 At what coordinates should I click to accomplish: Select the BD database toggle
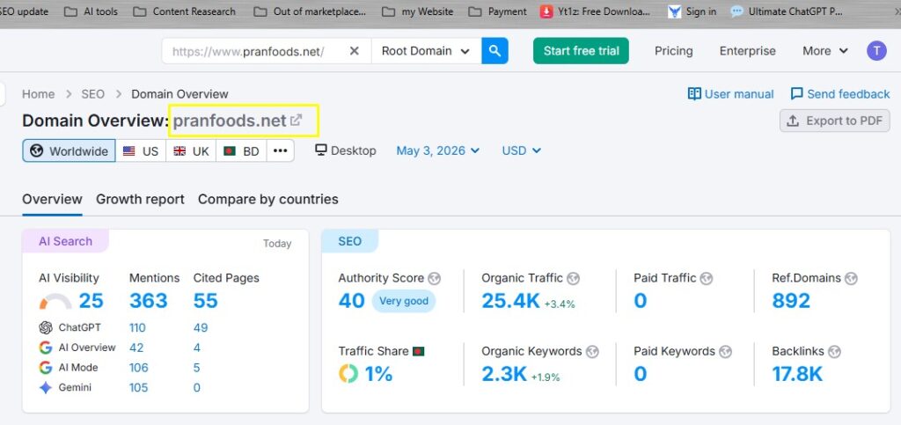click(241, 151)
